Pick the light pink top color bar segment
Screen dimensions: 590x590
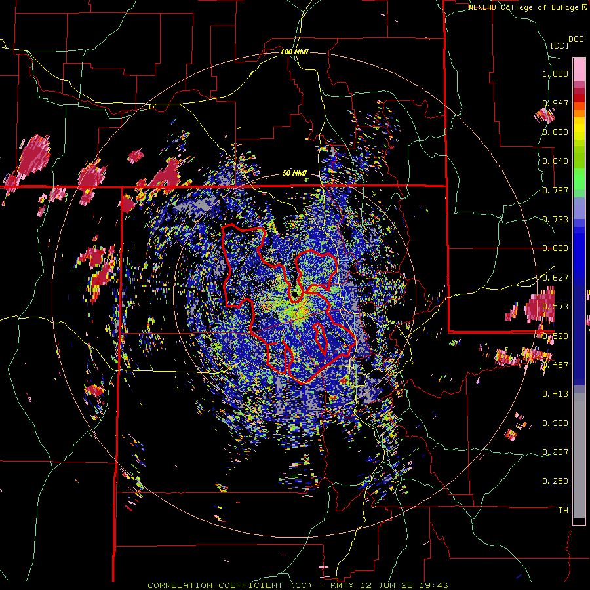point(579,70)
